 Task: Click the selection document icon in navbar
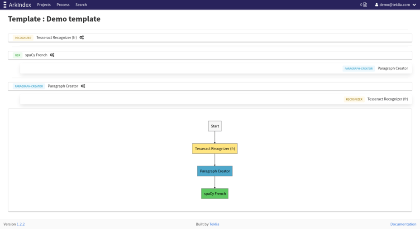365,5
